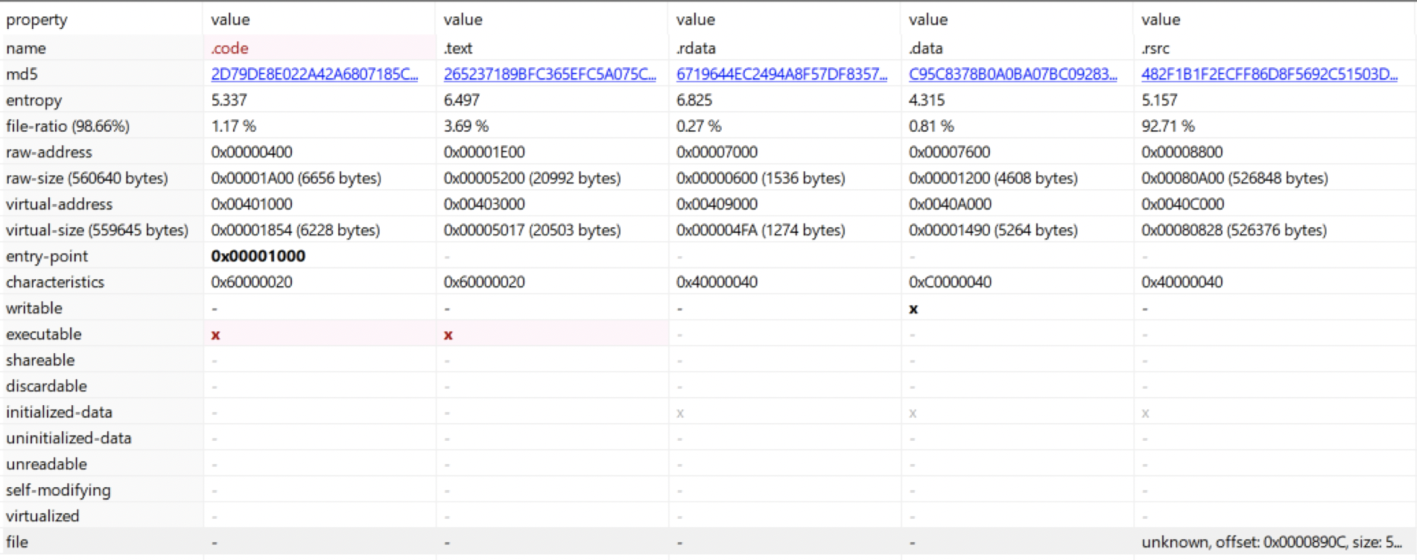Select raw-size 0x00001A00 (6656 bytes)
The image size is (1417, 560).
(296, 178)
